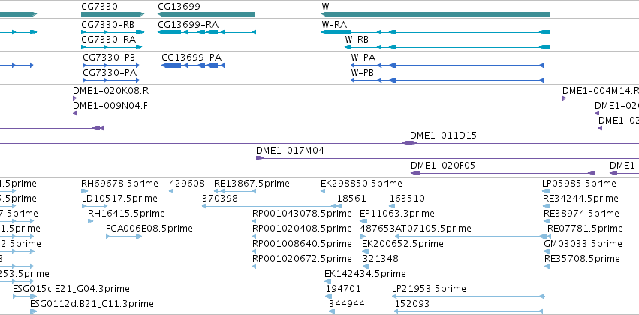Click EST FGA006E08.5prime
Viewport: 639px width, 315px height.
(x=124, y=236)
